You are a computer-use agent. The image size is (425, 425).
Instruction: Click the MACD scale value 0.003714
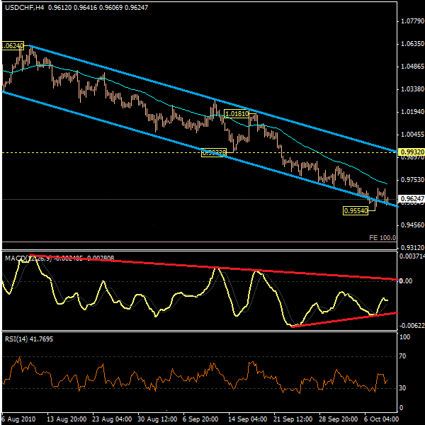click(x=412, y=256)
